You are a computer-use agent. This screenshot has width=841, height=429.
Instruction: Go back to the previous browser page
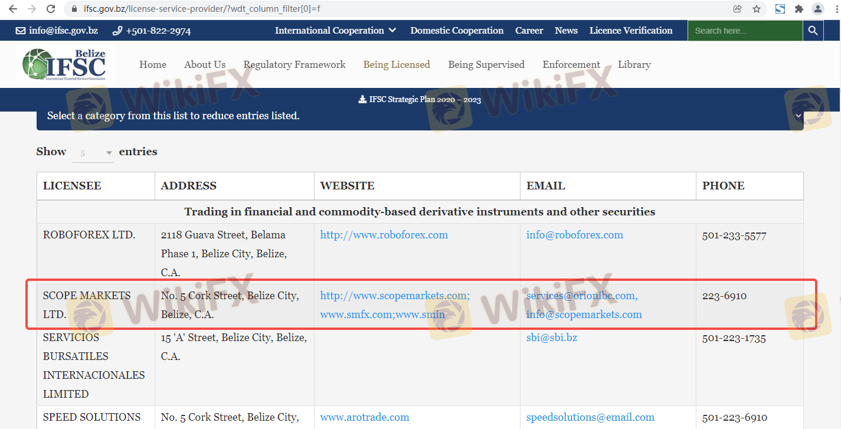tap(13, 9)
